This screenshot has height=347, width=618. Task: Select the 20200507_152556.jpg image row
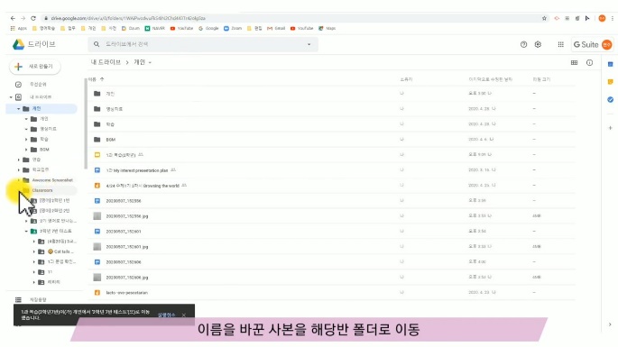331,216
